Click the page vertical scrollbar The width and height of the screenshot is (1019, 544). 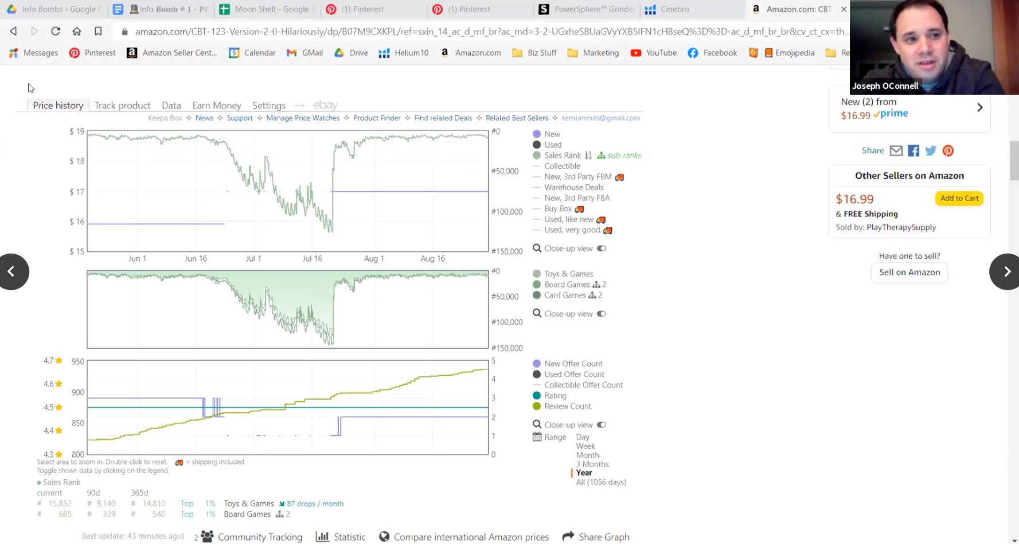point(1014,160)
